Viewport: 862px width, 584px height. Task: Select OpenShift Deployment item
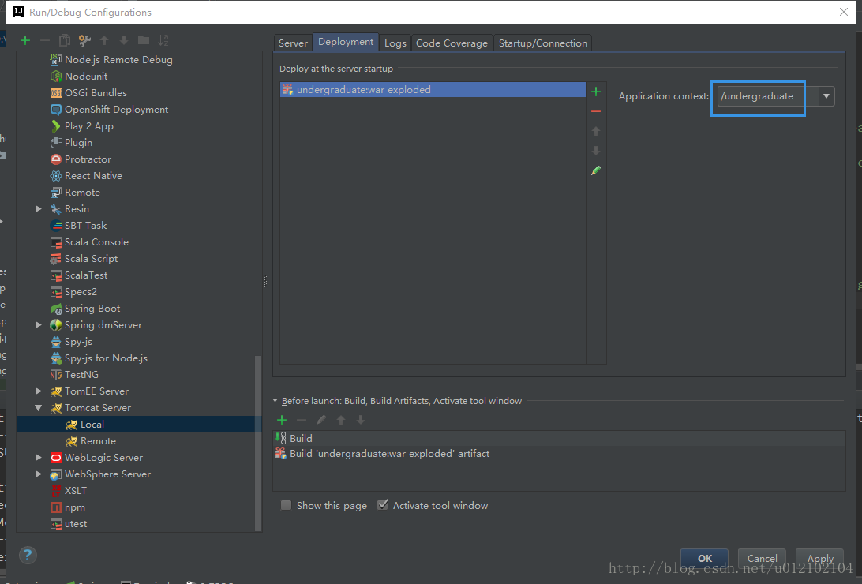point(110,110)
